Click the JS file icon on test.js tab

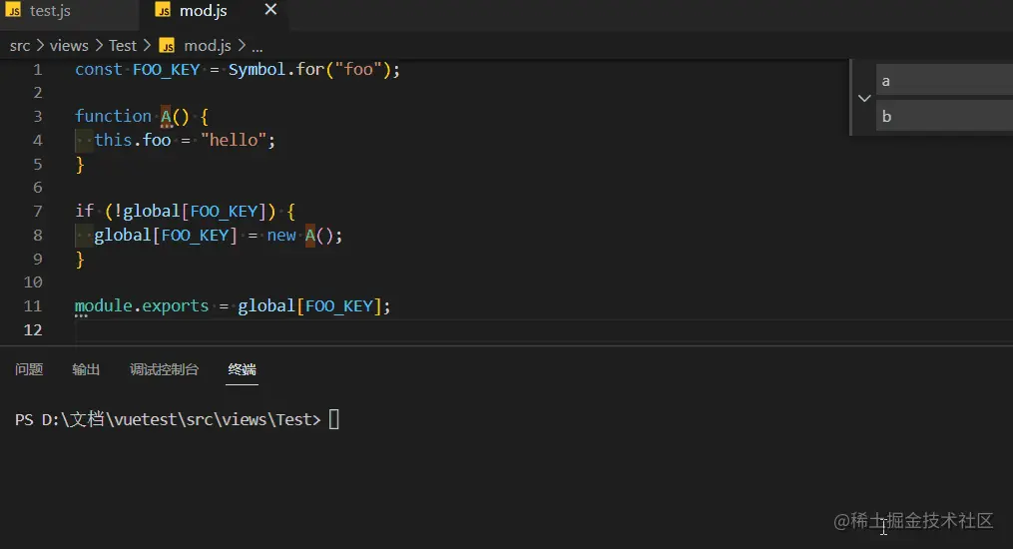(x=14, y=10)
